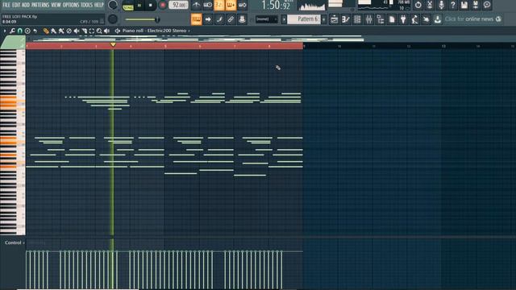This screenshot has width=516, height=290.
Task: Click the online news panel
Action: [473, 19]
